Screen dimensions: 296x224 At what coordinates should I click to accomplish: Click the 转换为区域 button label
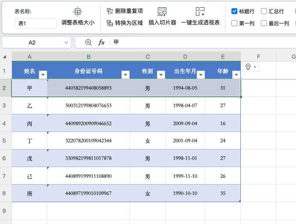129,23
